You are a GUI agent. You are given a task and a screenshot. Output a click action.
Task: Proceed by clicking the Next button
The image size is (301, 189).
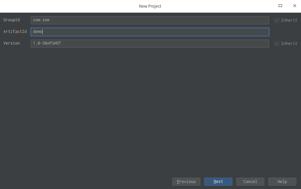(218, 182)
